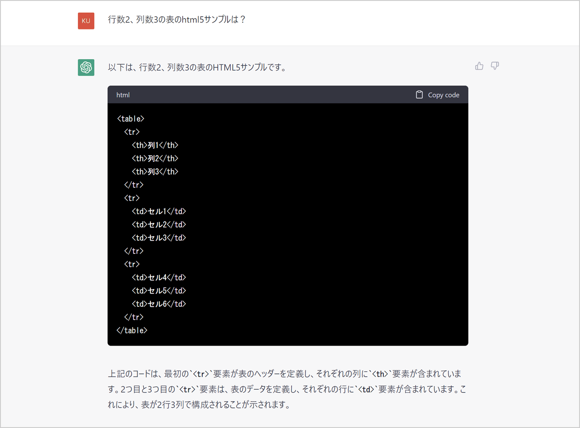Image resolution: width=580 pixels, height=428 pixels.
Task: Click the code line <td>セル5</td>
Action: point(159,290)
